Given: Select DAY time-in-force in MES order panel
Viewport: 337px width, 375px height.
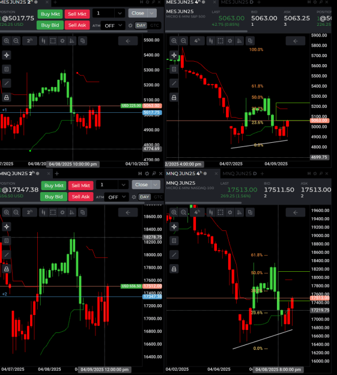Looking at the screenshot, I should tap(141, 25).
